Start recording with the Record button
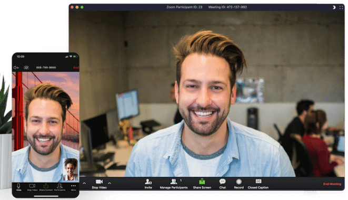The width and height of the screenshot is (348, 200). pos(239,184)
